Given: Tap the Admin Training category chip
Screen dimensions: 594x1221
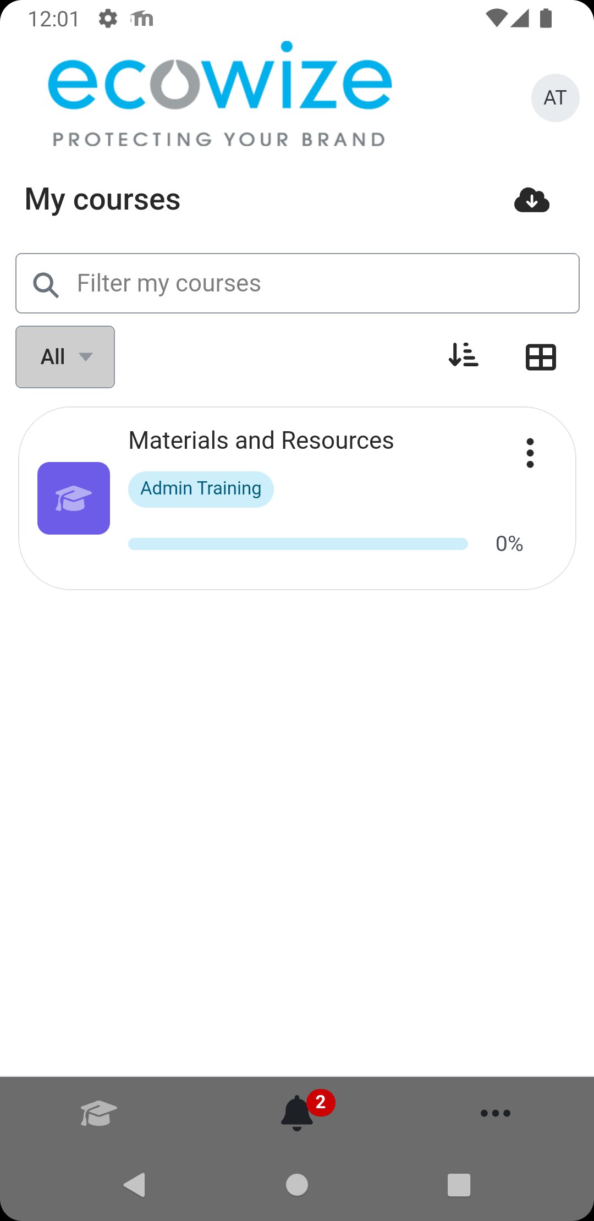Looking at the screenshot, I should click(200, 488).
